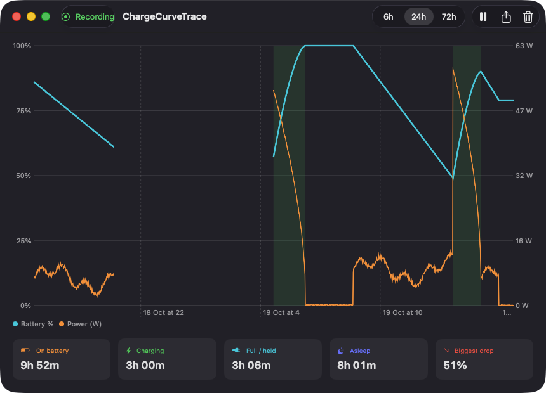Click the 32 W axis label

(524, 176)
